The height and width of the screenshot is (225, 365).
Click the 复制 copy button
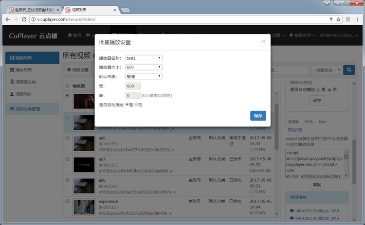tap(317, 185)
